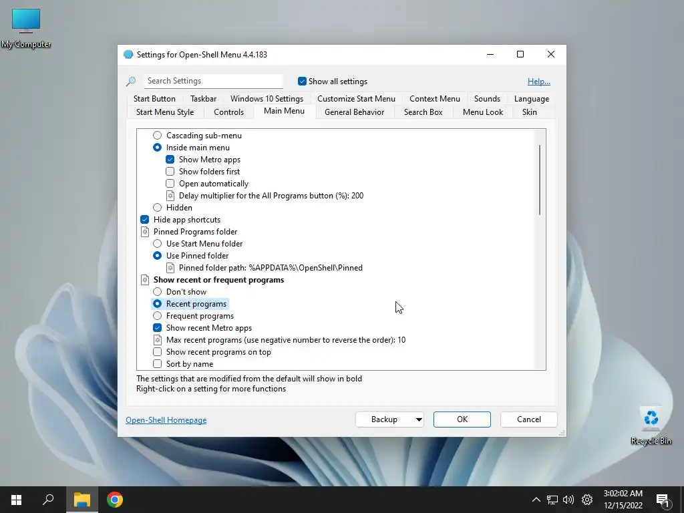Open Customize Start Menu tab
684x513 pixels.
[x=356, y=99]
